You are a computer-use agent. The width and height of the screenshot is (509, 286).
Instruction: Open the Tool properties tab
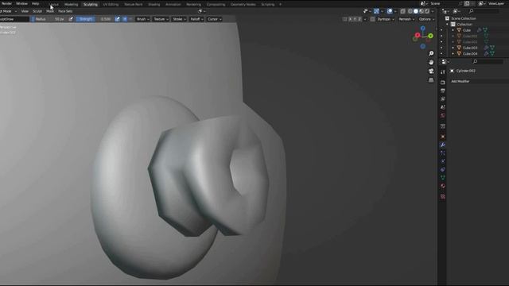pyautogui.click(x=443, y=72)
